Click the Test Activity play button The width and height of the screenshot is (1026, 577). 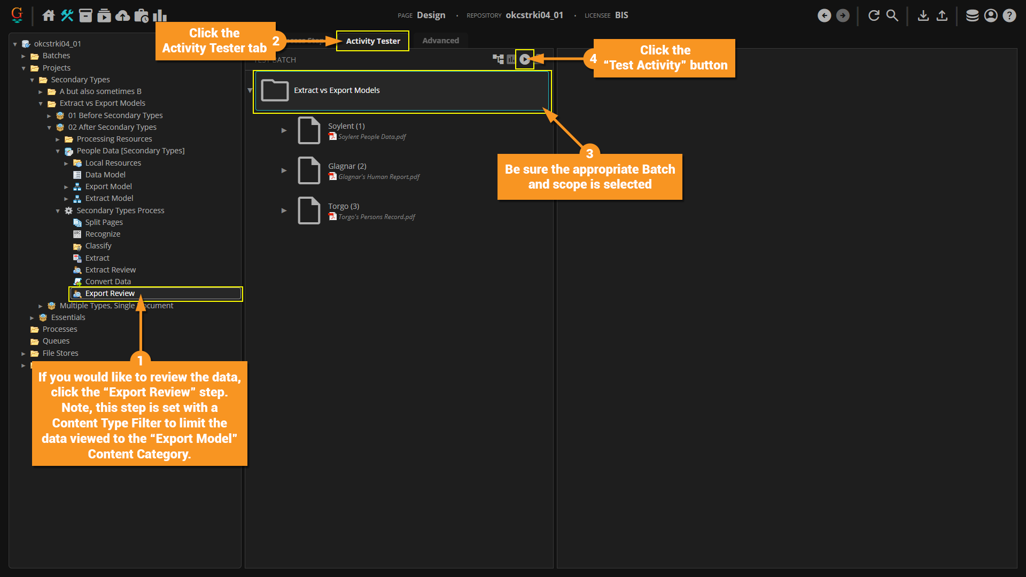click(x=525, y=59)
